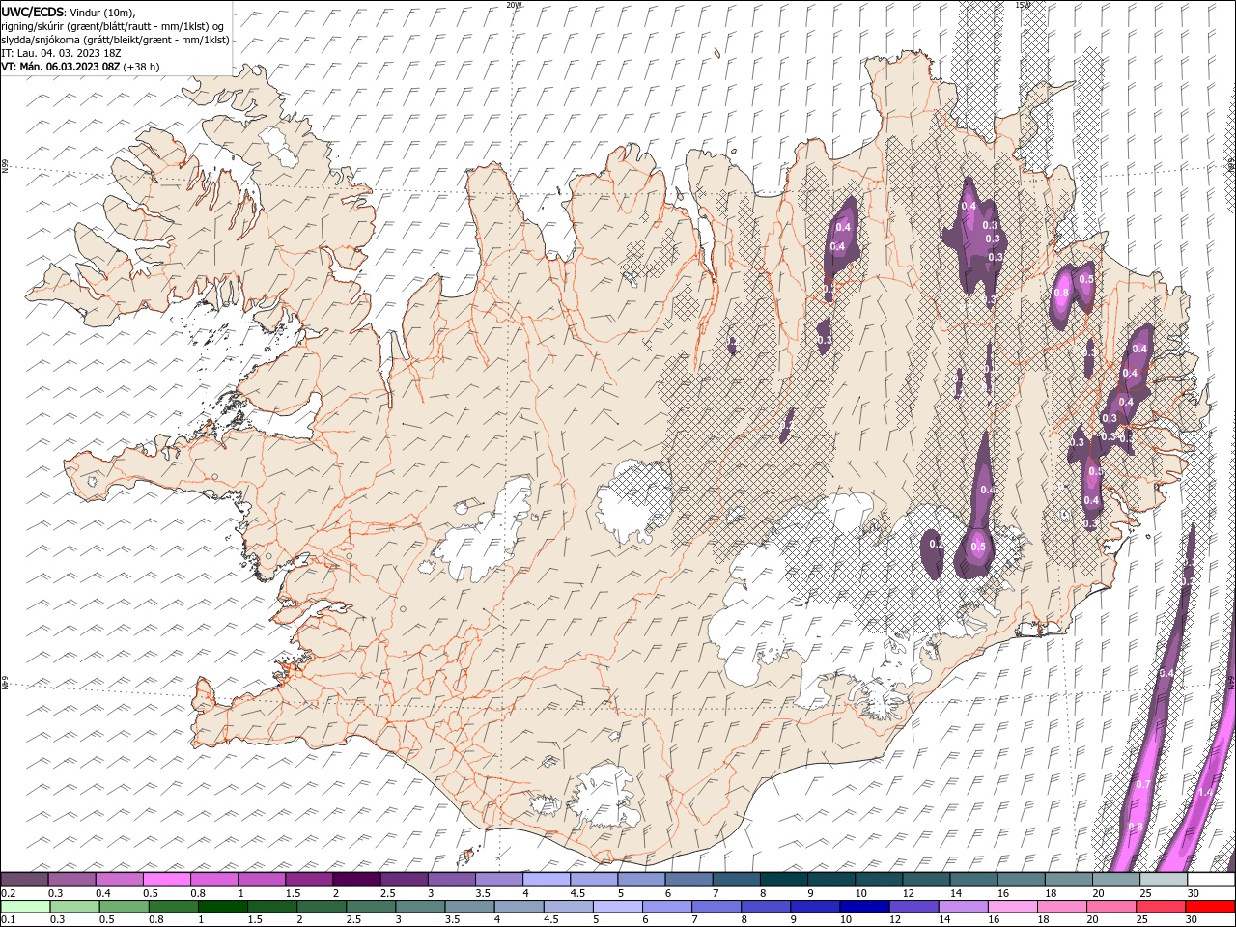Click the bright red 30 rain legend swatch
The image size is (1236, 927).
coord(1210,907)
